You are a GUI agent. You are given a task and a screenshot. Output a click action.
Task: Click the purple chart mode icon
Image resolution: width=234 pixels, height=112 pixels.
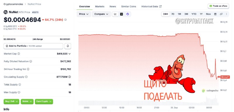point(128,14)
